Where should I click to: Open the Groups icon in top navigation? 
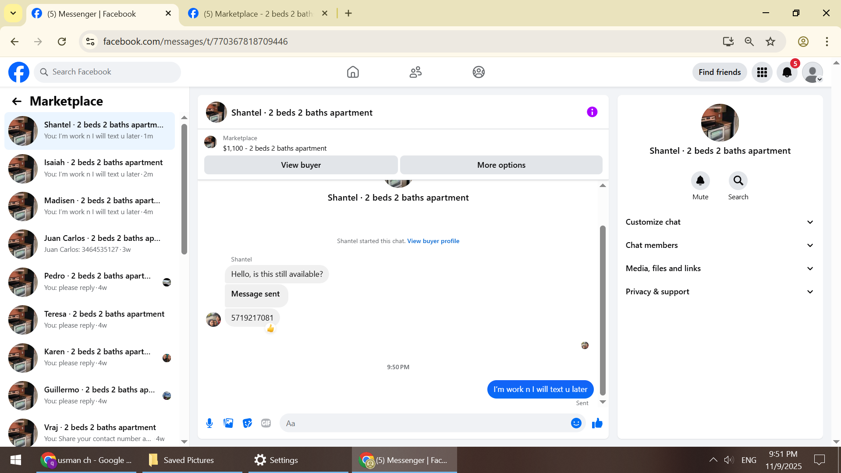479,72
